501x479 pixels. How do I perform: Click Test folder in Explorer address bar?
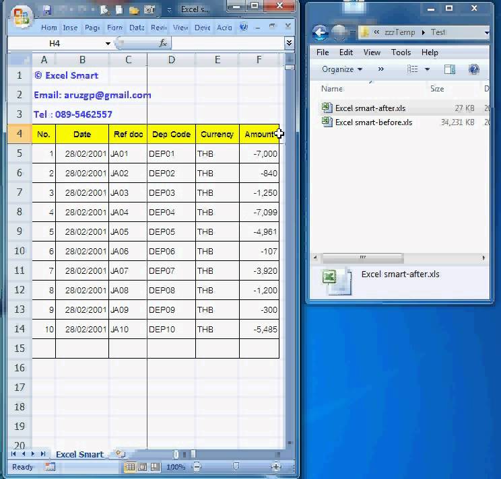point(438,32)
